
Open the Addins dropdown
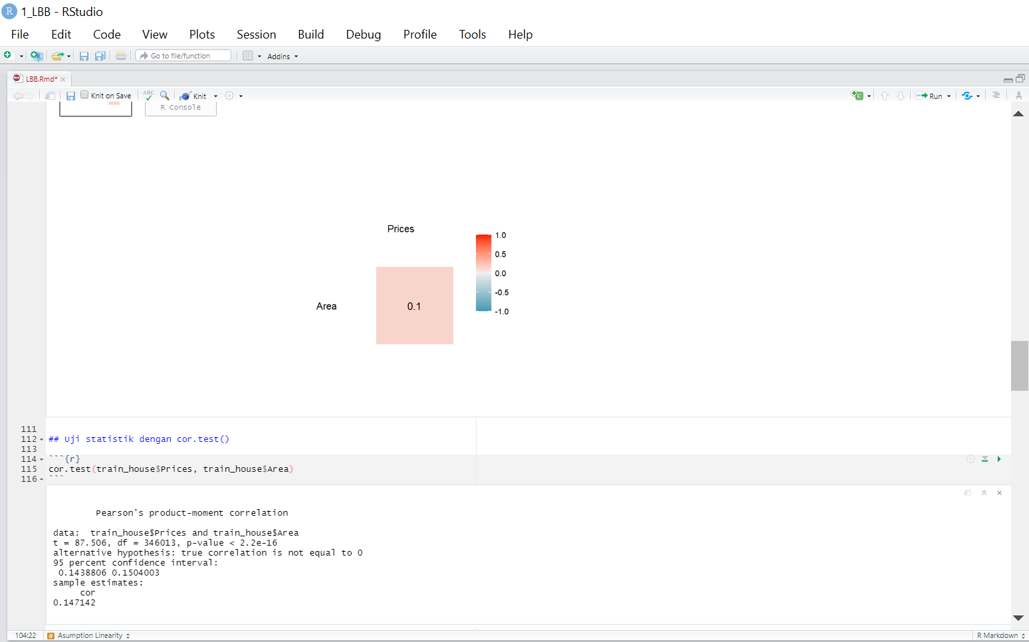(282, 56)
